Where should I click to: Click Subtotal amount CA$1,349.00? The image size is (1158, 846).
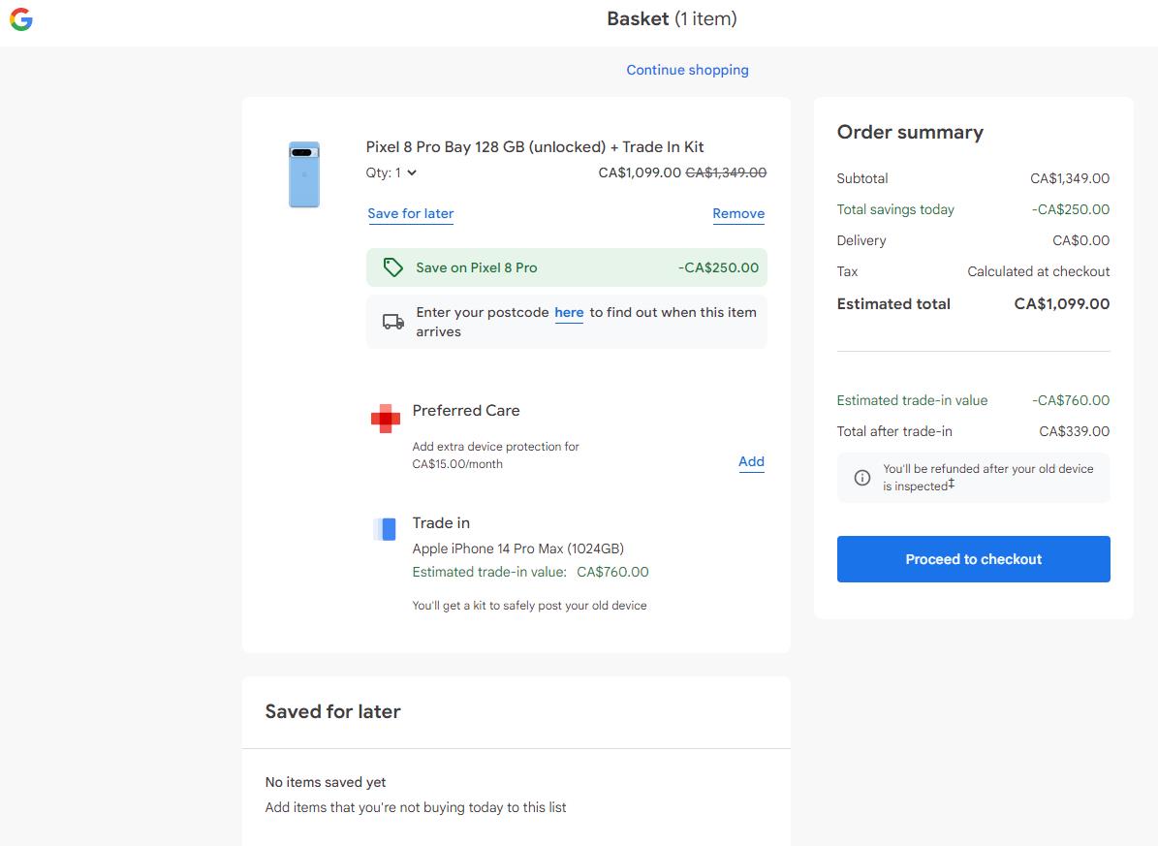[x=1070, y=178]
